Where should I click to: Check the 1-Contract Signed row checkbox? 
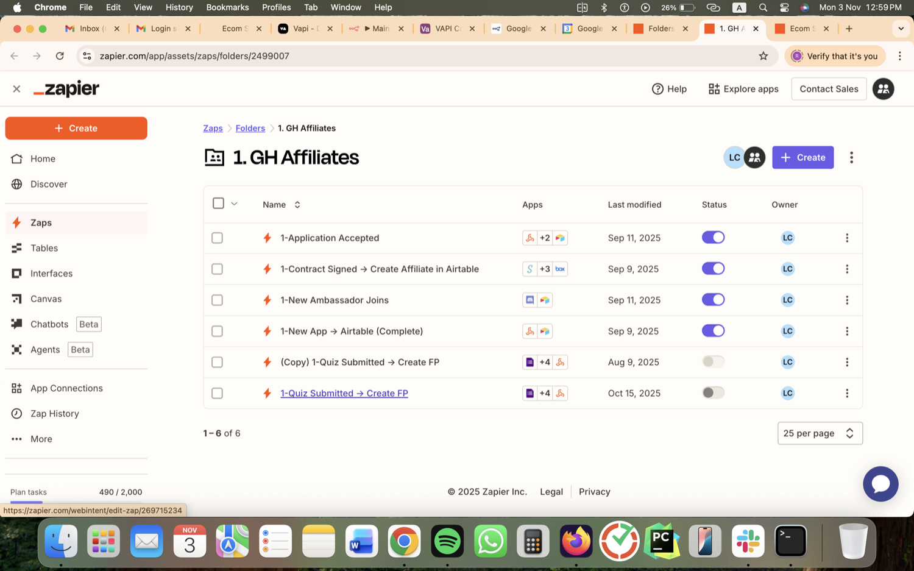pyautogui.click(x=217, y=269)
